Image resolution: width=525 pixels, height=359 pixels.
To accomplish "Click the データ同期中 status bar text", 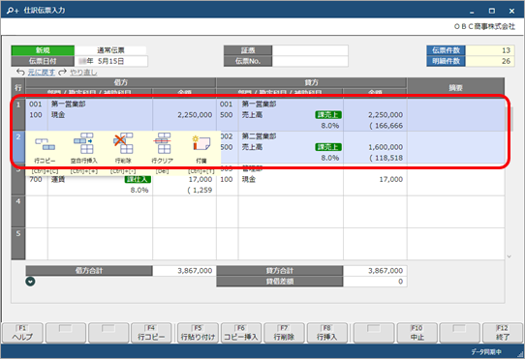I will point(486,351).
